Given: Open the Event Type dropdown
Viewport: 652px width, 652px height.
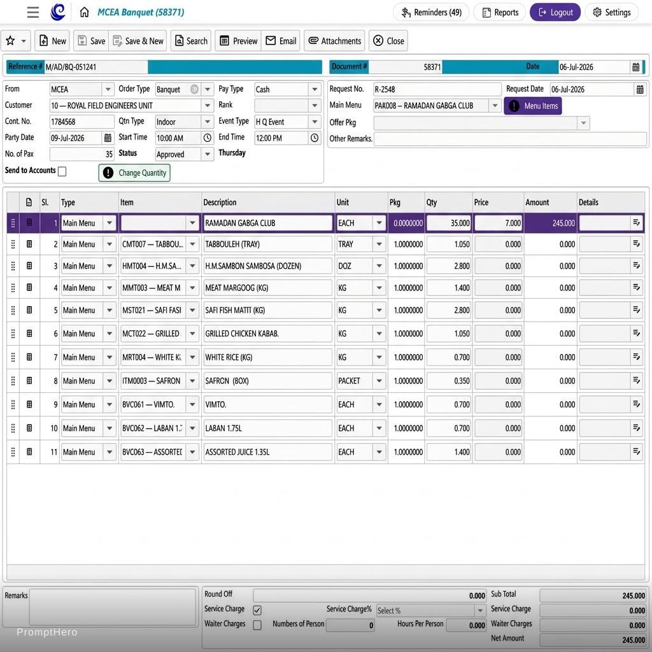Looking at the screenshot, I should [315, 122].
